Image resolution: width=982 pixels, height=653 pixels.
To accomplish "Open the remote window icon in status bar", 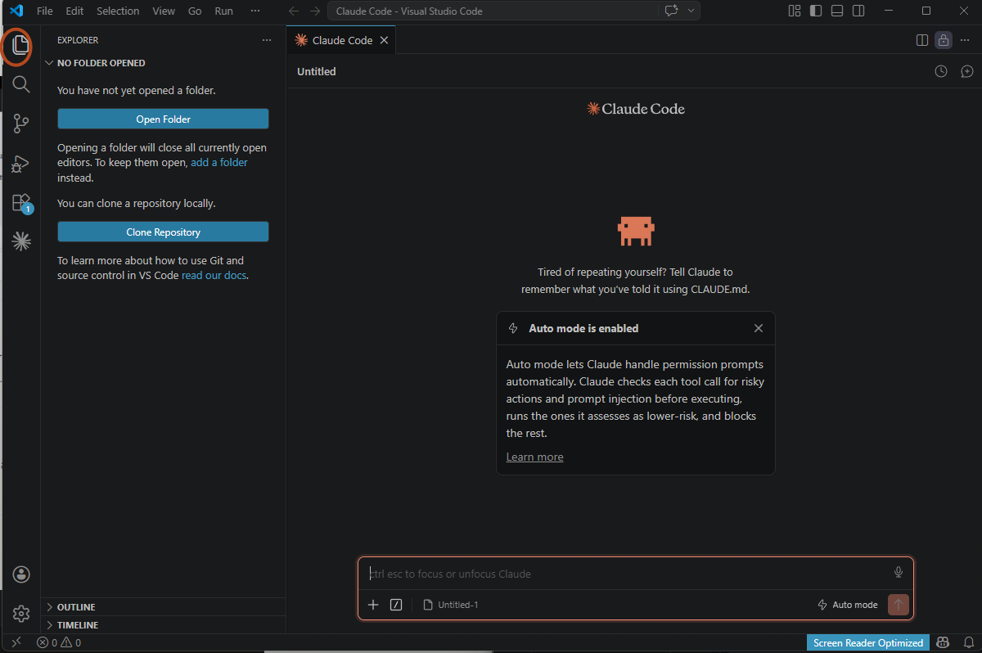I will tap(16, 642).
